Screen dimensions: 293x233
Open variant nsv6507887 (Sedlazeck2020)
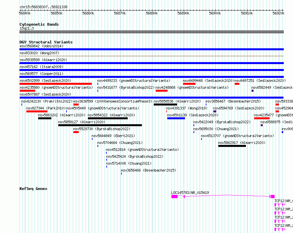pos(45,94)
